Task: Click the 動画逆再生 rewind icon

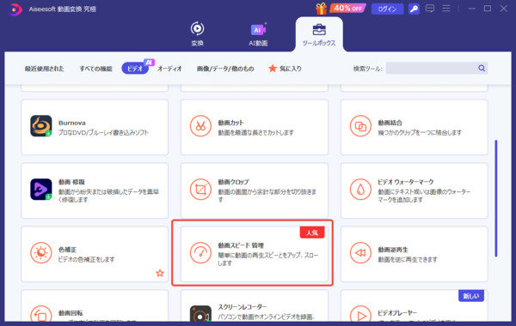Action: (360, 253)
